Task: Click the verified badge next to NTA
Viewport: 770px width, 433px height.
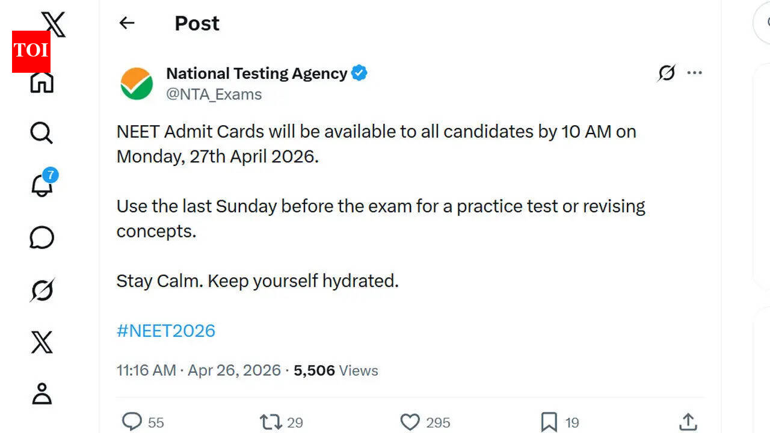Action: point(359,72)
